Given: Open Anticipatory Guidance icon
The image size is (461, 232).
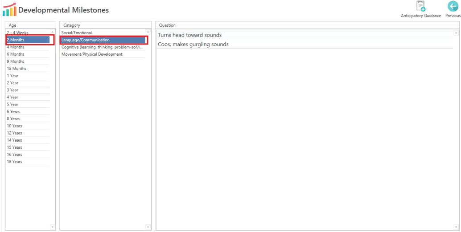Looking at the screenshot, I should [x=421, y=6].
